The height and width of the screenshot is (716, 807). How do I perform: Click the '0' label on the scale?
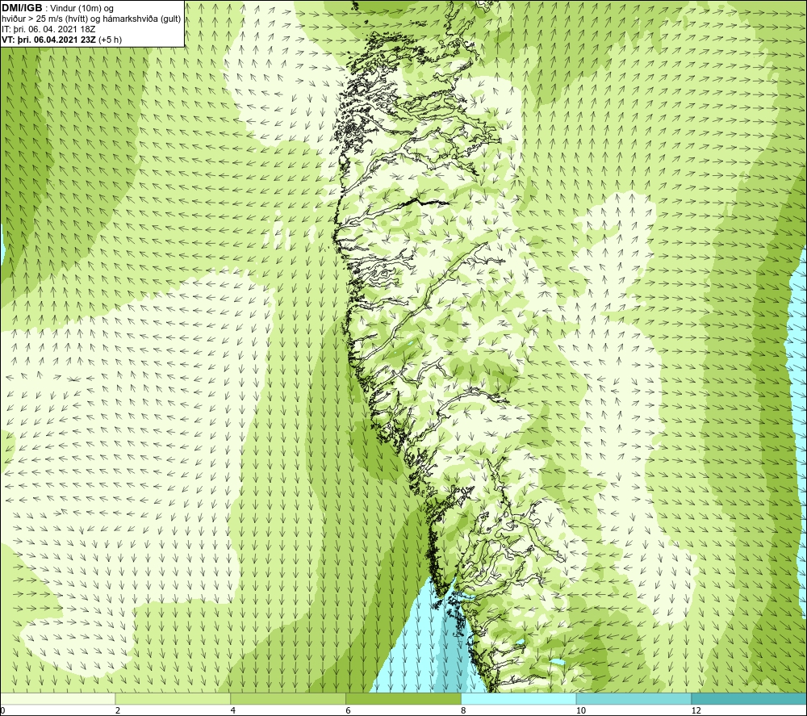2,711
